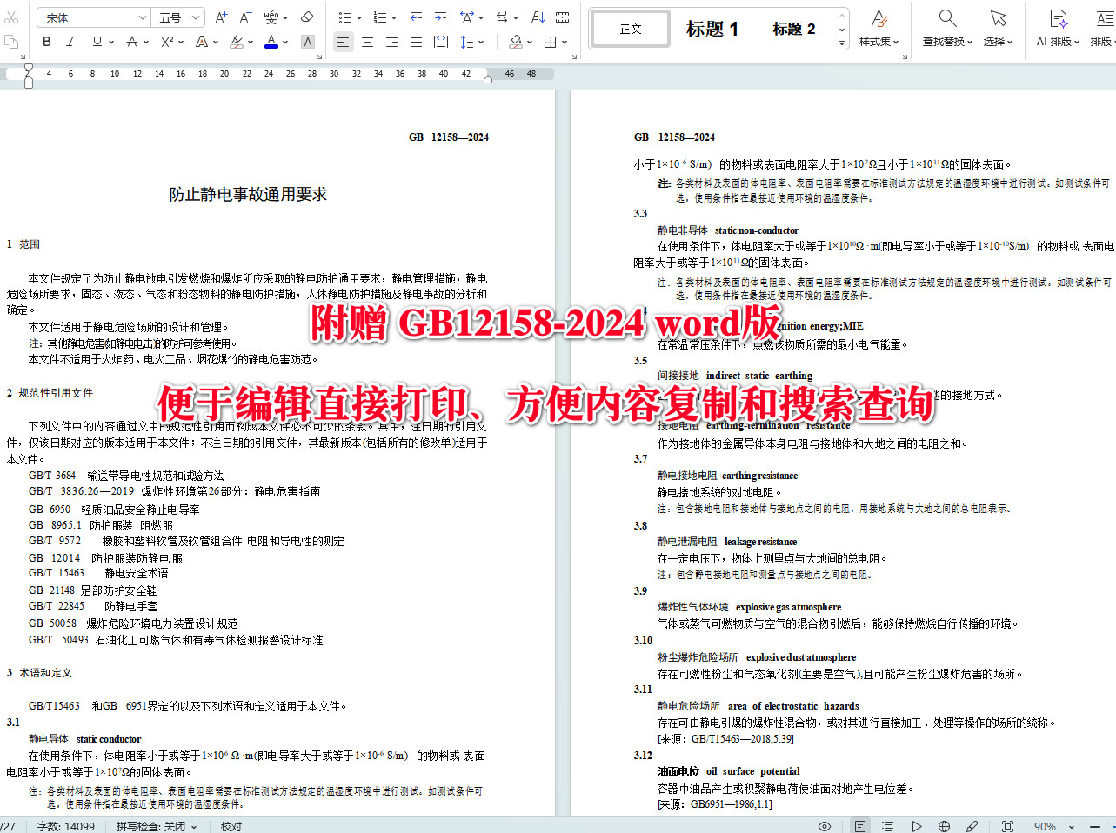Apply the 标题 2 style
The width and height of the screenshot is (1116, 833).
click(793, 29)
